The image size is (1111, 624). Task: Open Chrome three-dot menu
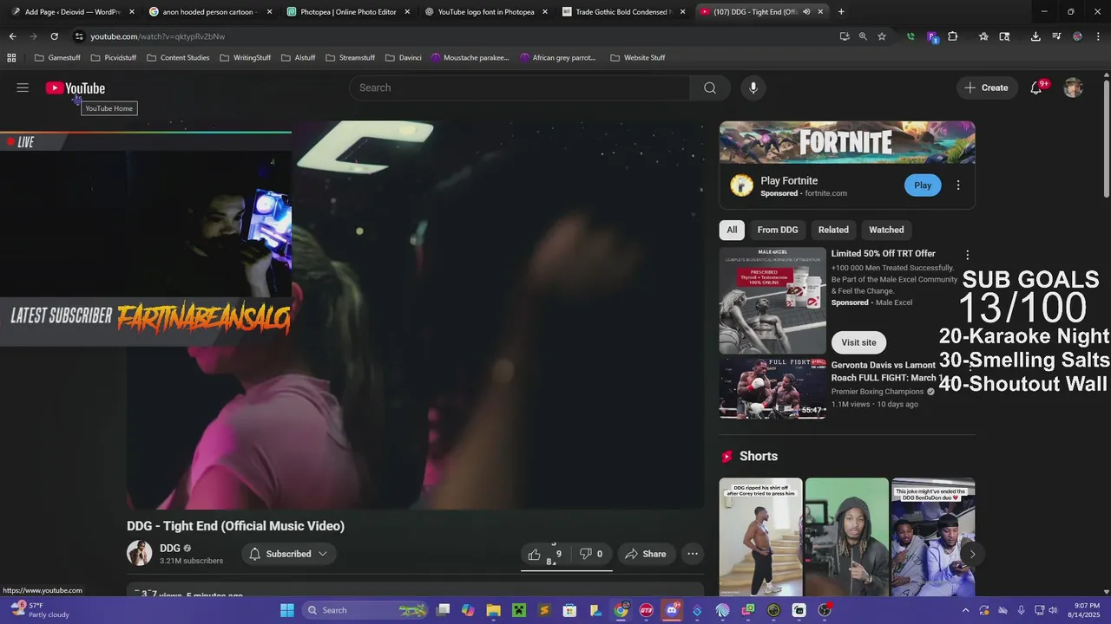pos(1098,36)
